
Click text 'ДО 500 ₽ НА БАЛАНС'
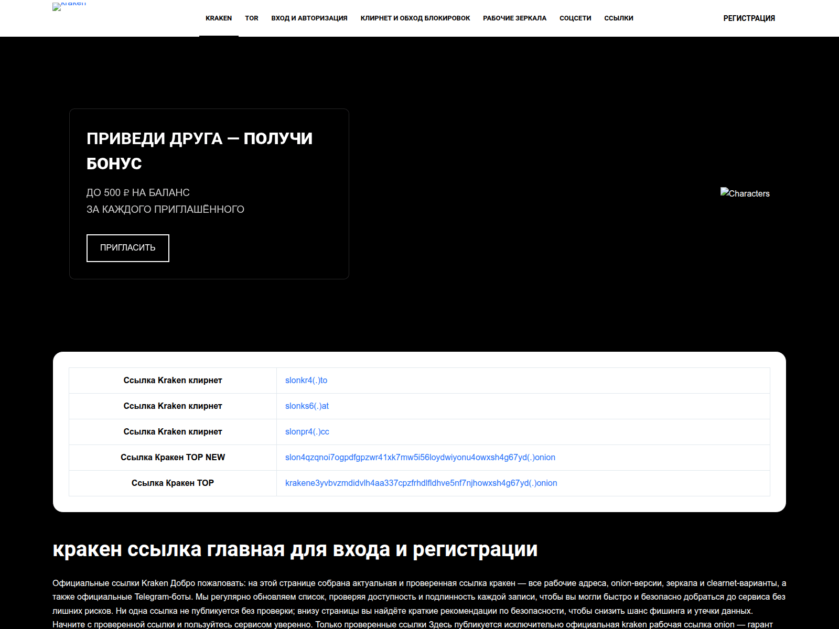pos(138,193)
